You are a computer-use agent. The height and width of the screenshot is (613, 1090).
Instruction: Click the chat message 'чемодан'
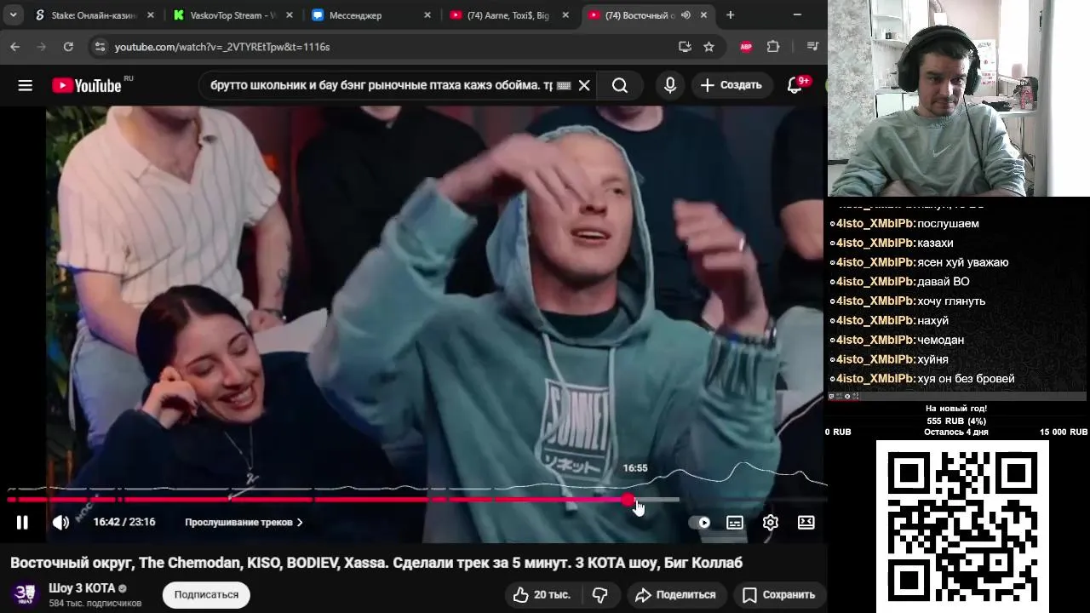[940, 340]
